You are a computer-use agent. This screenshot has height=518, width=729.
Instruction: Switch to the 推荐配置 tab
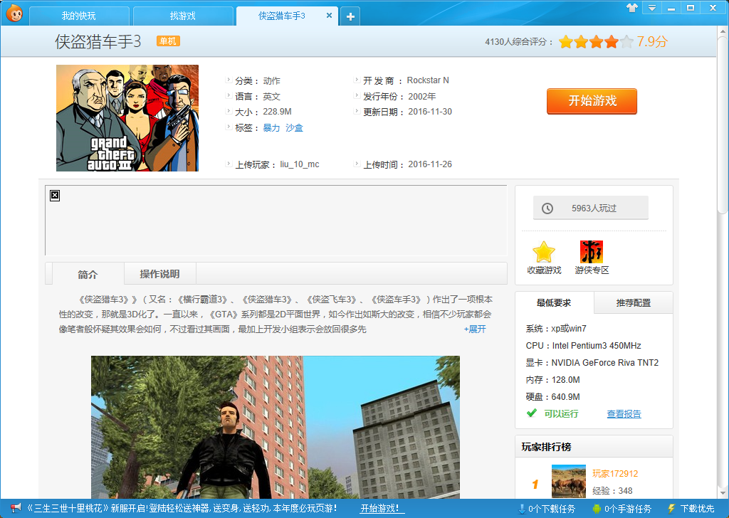[633, 302]
